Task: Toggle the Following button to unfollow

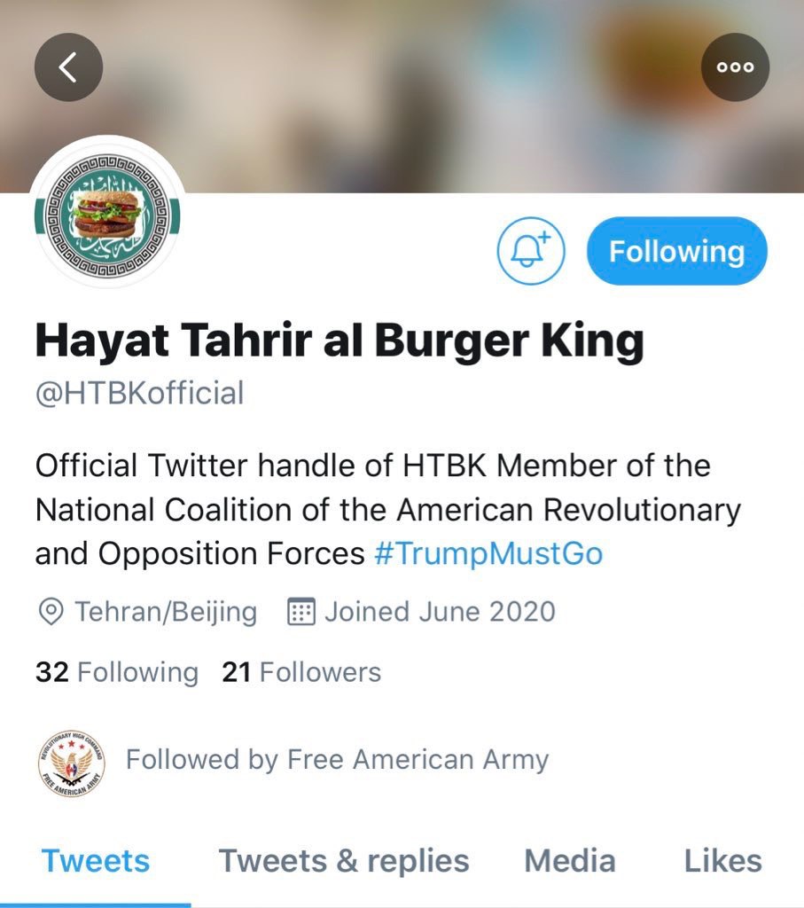Action: pos(676,251)
